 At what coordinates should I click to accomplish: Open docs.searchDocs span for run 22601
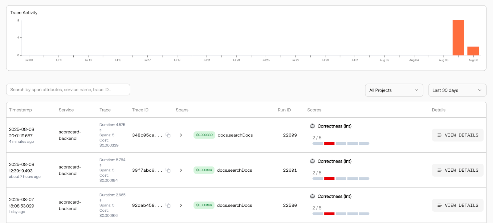[x=234, y=170]
